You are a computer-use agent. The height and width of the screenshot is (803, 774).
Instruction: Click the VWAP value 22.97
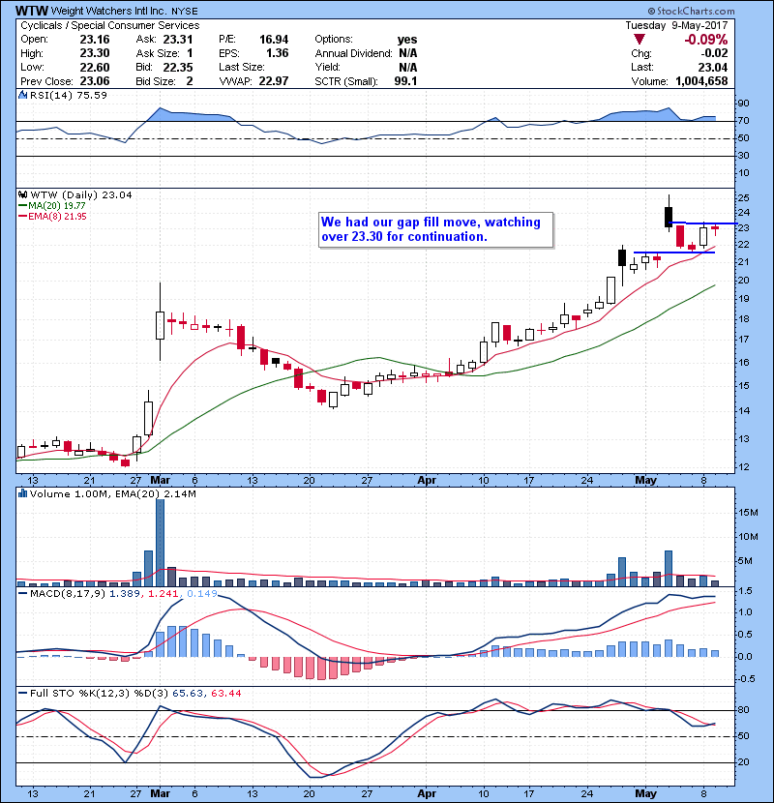click(x=274, y=81)
